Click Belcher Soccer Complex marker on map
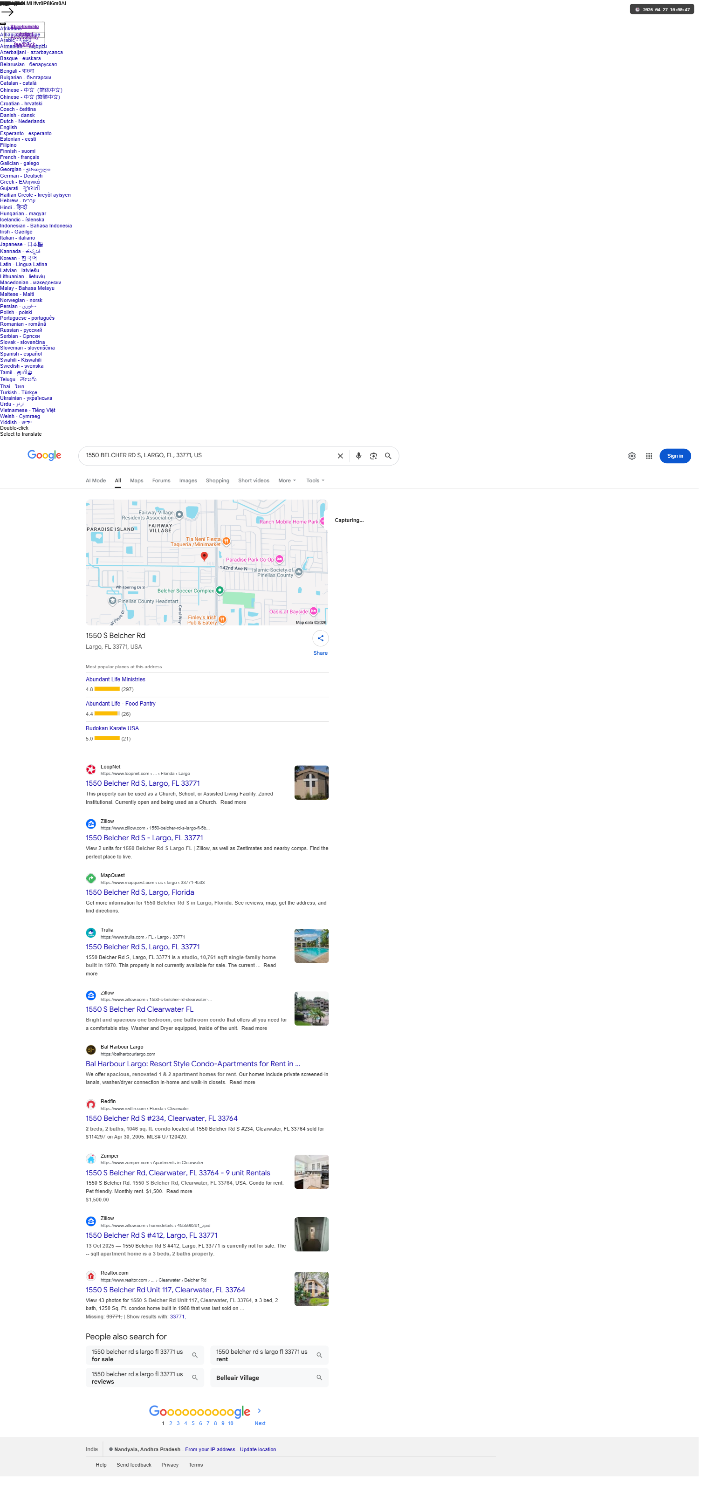Screen dimensions: 707x1509 pyautogui.click(x=220, y=590)
